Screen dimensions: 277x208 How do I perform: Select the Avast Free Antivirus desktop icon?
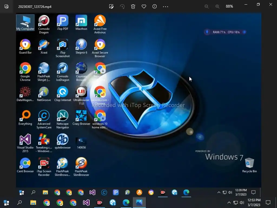(100, 25)
